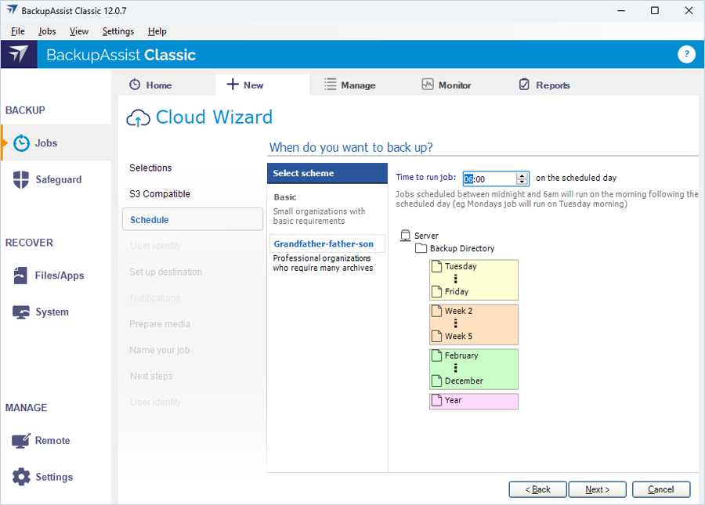Select the Schedule wizard step
This screenshot has width=705, height=505.
pos(193,219)
